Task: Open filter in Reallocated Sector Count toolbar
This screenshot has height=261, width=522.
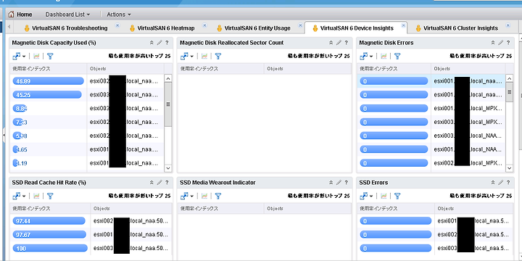Action: point(217,56)
